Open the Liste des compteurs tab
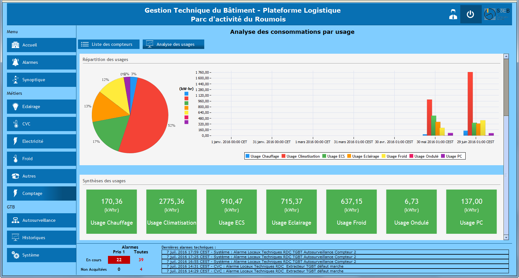The image size is (519, 278). tap(109, 44)
